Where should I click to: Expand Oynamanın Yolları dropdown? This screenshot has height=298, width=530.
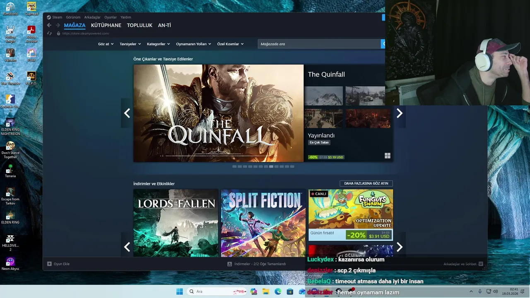click(193, 44)
